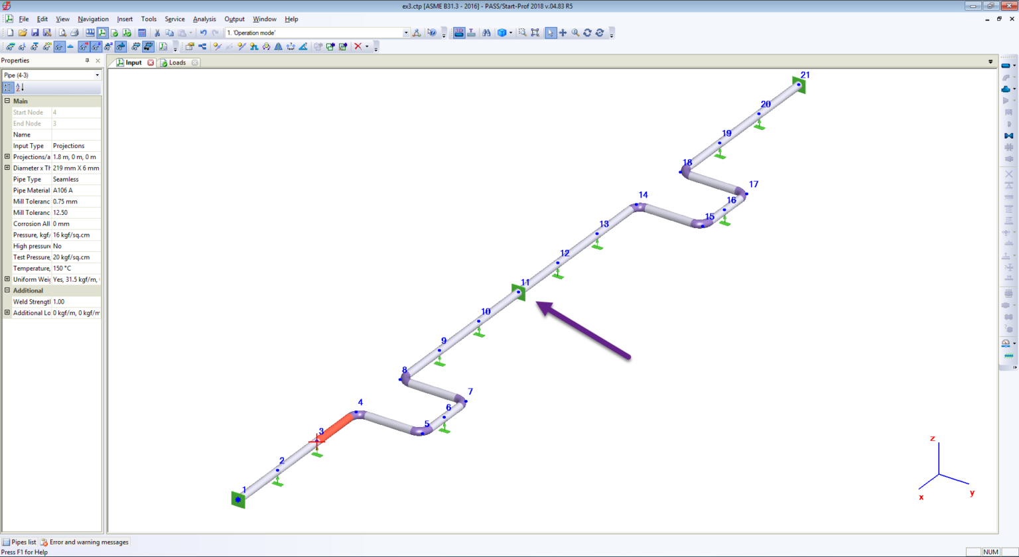Toggle the restraints display icon in the second toolbar
Viewport: 1019px width, 557px height.
[70, 46]
